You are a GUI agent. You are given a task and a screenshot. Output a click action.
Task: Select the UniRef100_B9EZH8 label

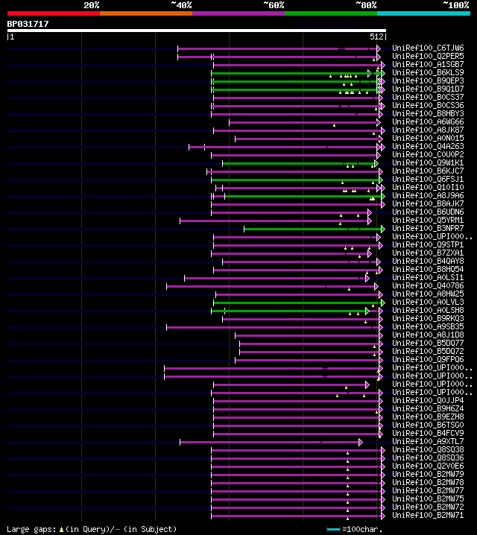tap(428, 417)
